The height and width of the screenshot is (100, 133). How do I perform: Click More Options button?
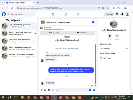[x=82, y=33]
